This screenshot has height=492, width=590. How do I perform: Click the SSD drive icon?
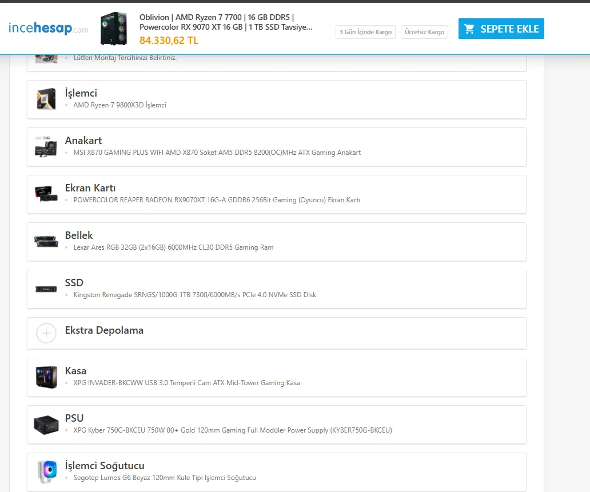coord(46,289)
